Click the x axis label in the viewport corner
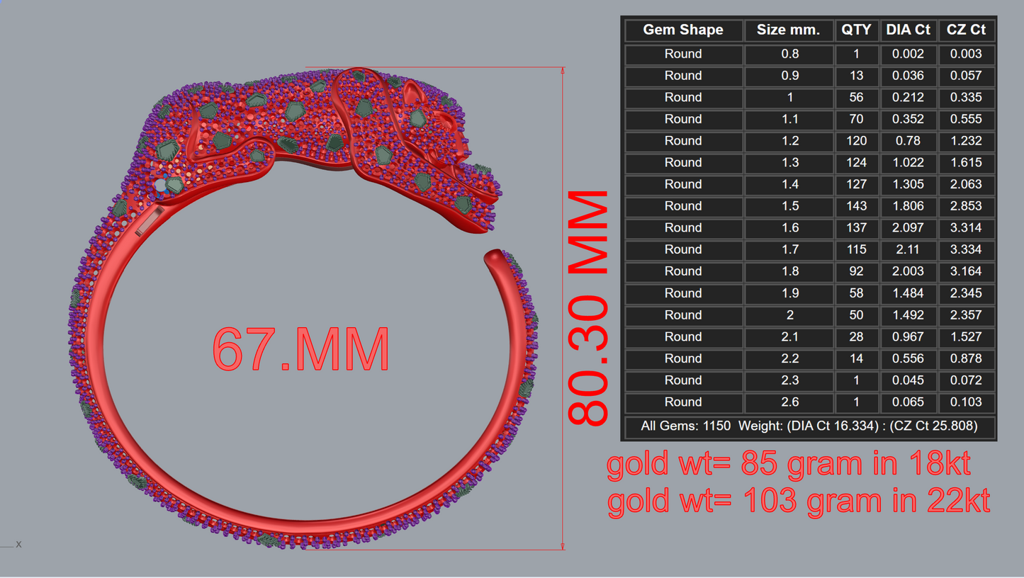 pyautogui.click(x=18, y=545)
